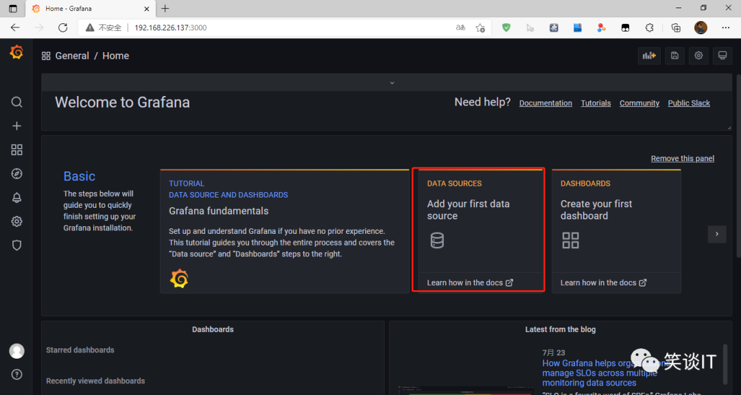
Task: Open the Configuration gear in sidebar
Action: pyautogui.click(x=16, y=221)
